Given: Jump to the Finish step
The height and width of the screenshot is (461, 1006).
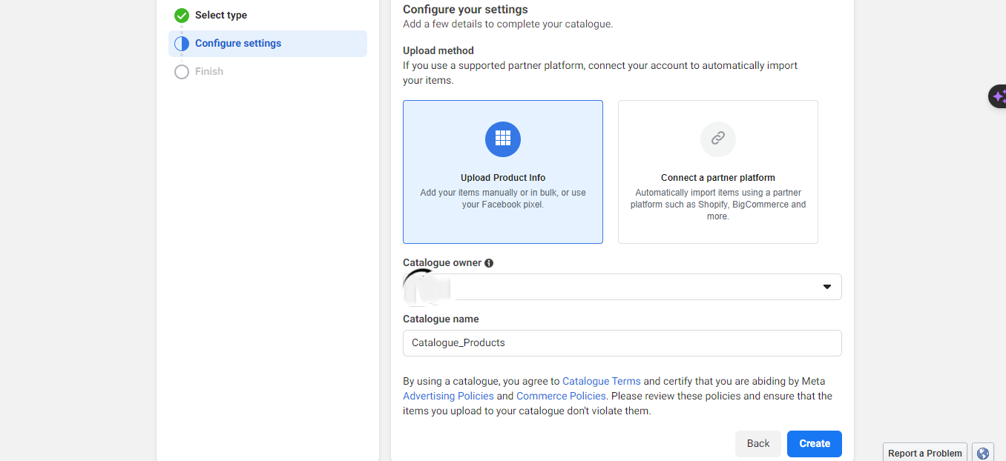Looking at the screenshot, I should [x=209, y=72].
